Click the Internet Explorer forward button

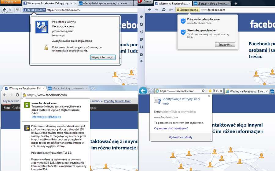(x=151, y=91)
